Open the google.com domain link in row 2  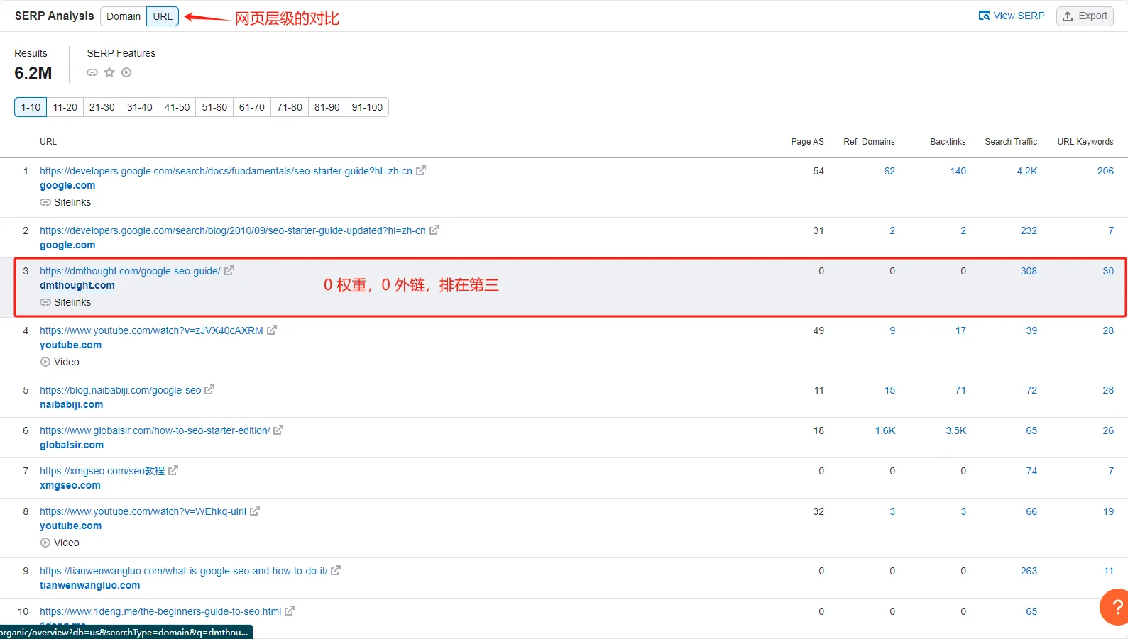[67, 245]
